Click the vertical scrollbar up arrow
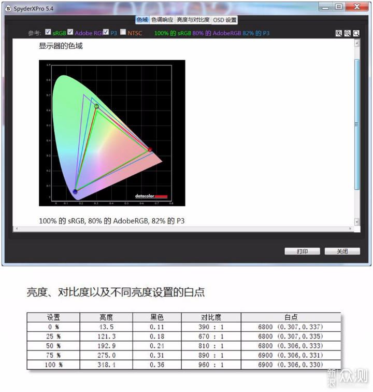373x392 pixels. click(356, 44)
